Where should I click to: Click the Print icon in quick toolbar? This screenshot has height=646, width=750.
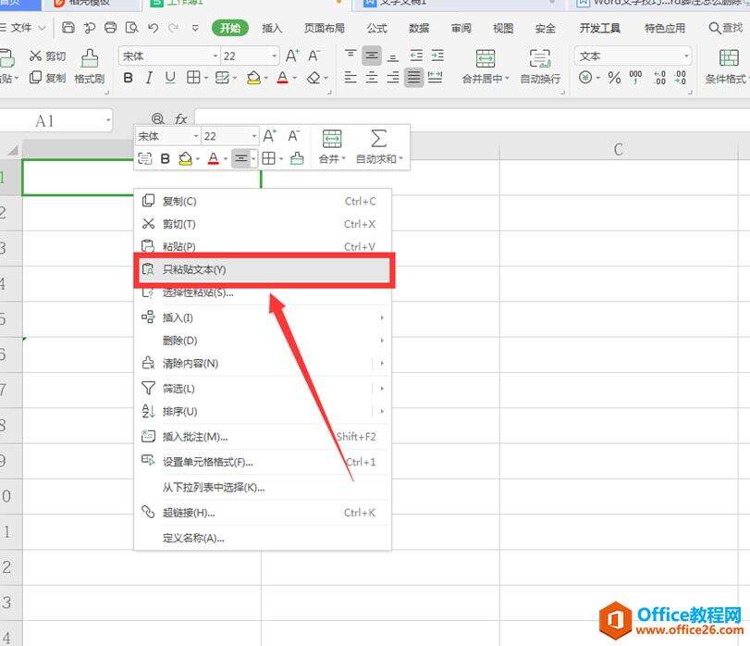click(x=110, y=28)
